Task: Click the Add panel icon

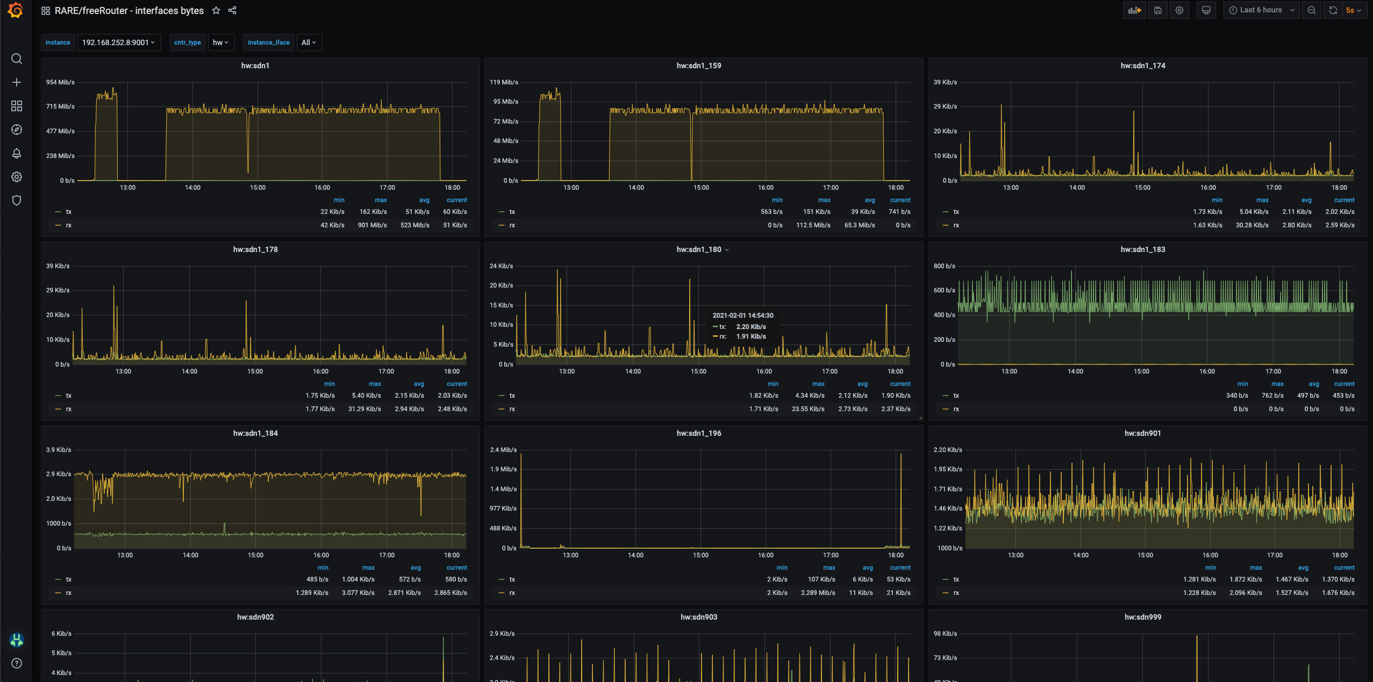Action: (x=1134, y=10)
